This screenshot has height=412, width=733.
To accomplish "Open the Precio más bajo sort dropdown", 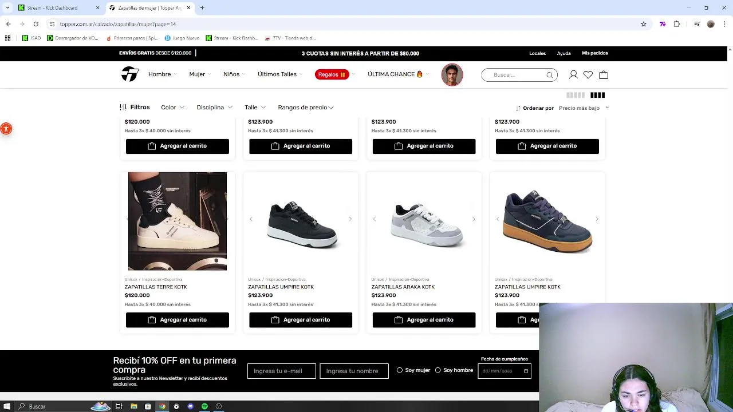I will [x=584, y=108].
